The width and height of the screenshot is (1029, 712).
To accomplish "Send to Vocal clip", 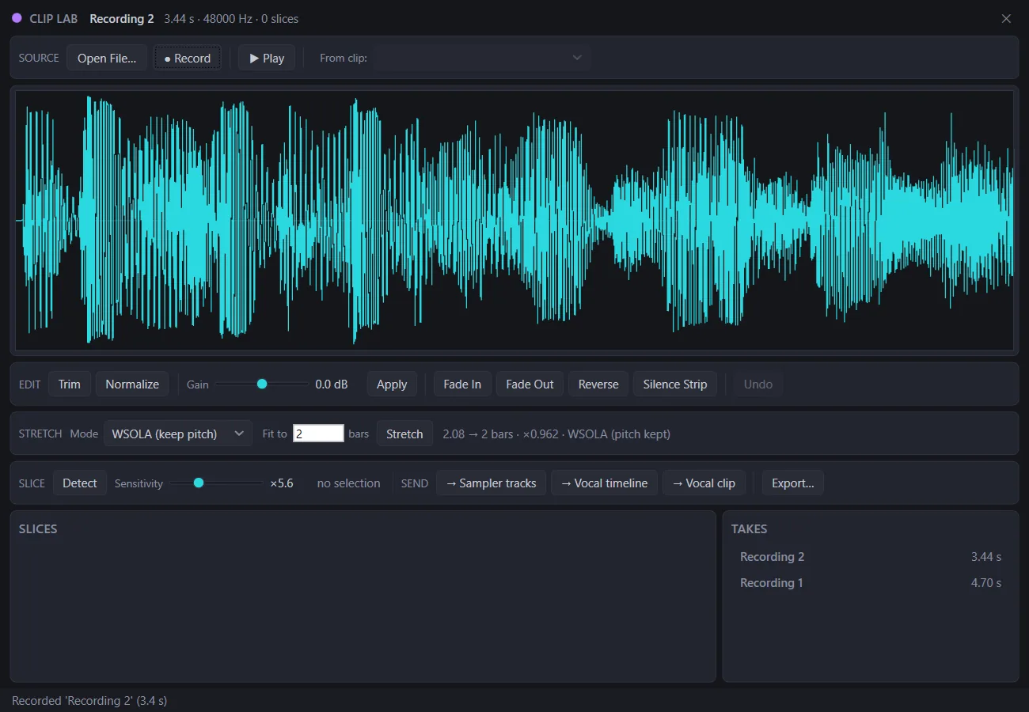I will tap(704, 483).
